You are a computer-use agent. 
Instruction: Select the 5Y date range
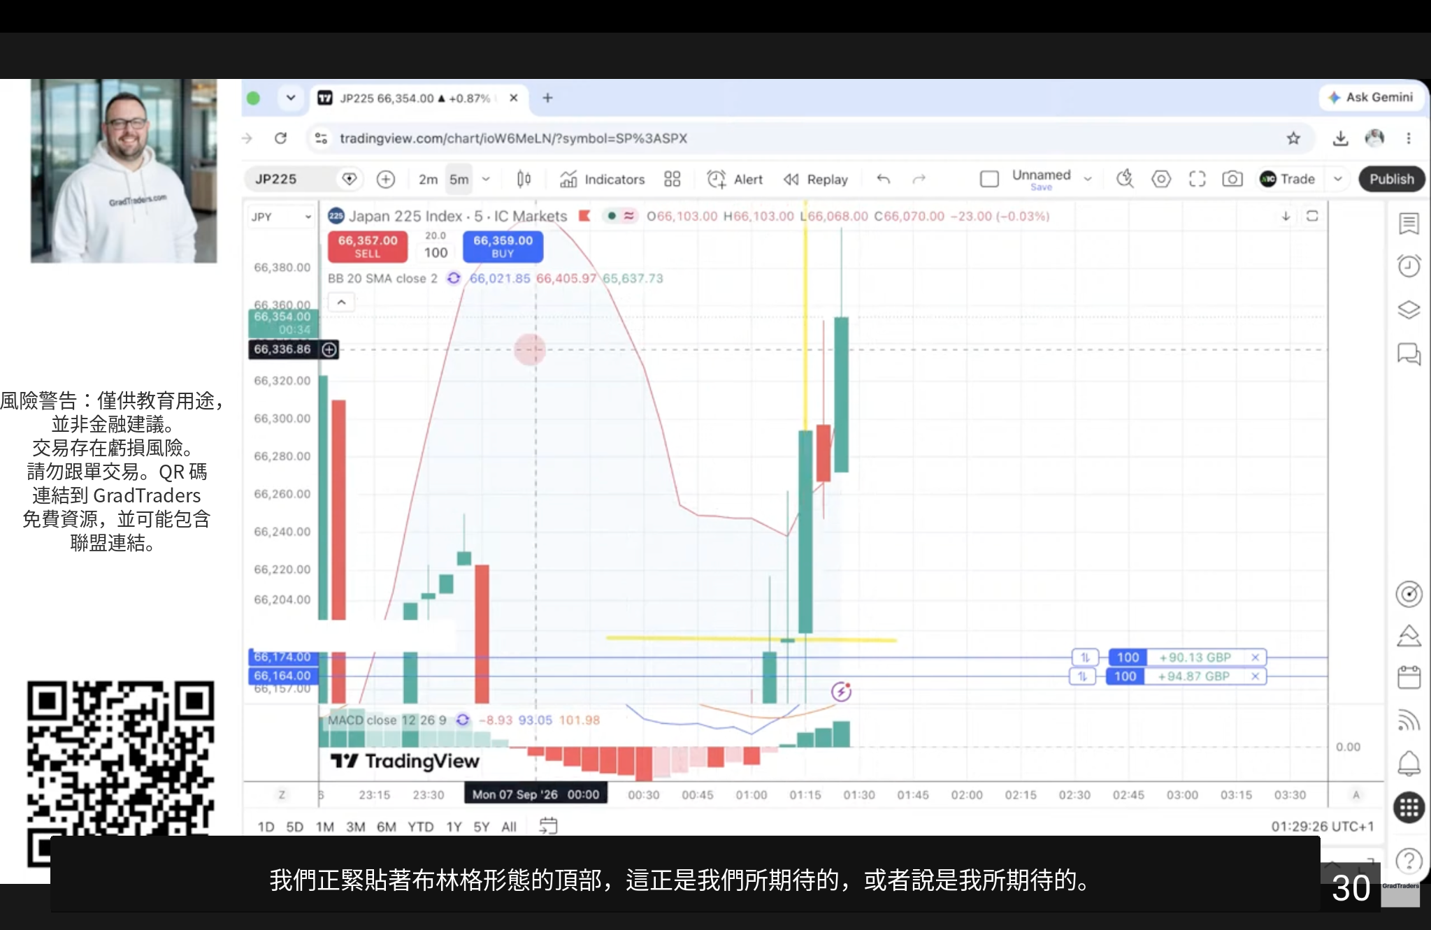(x=482, y=827)
